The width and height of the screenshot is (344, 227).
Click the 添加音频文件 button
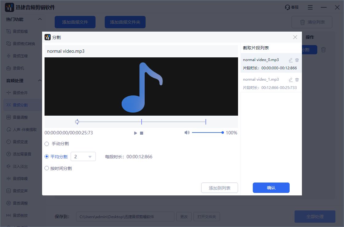point(75,22)
